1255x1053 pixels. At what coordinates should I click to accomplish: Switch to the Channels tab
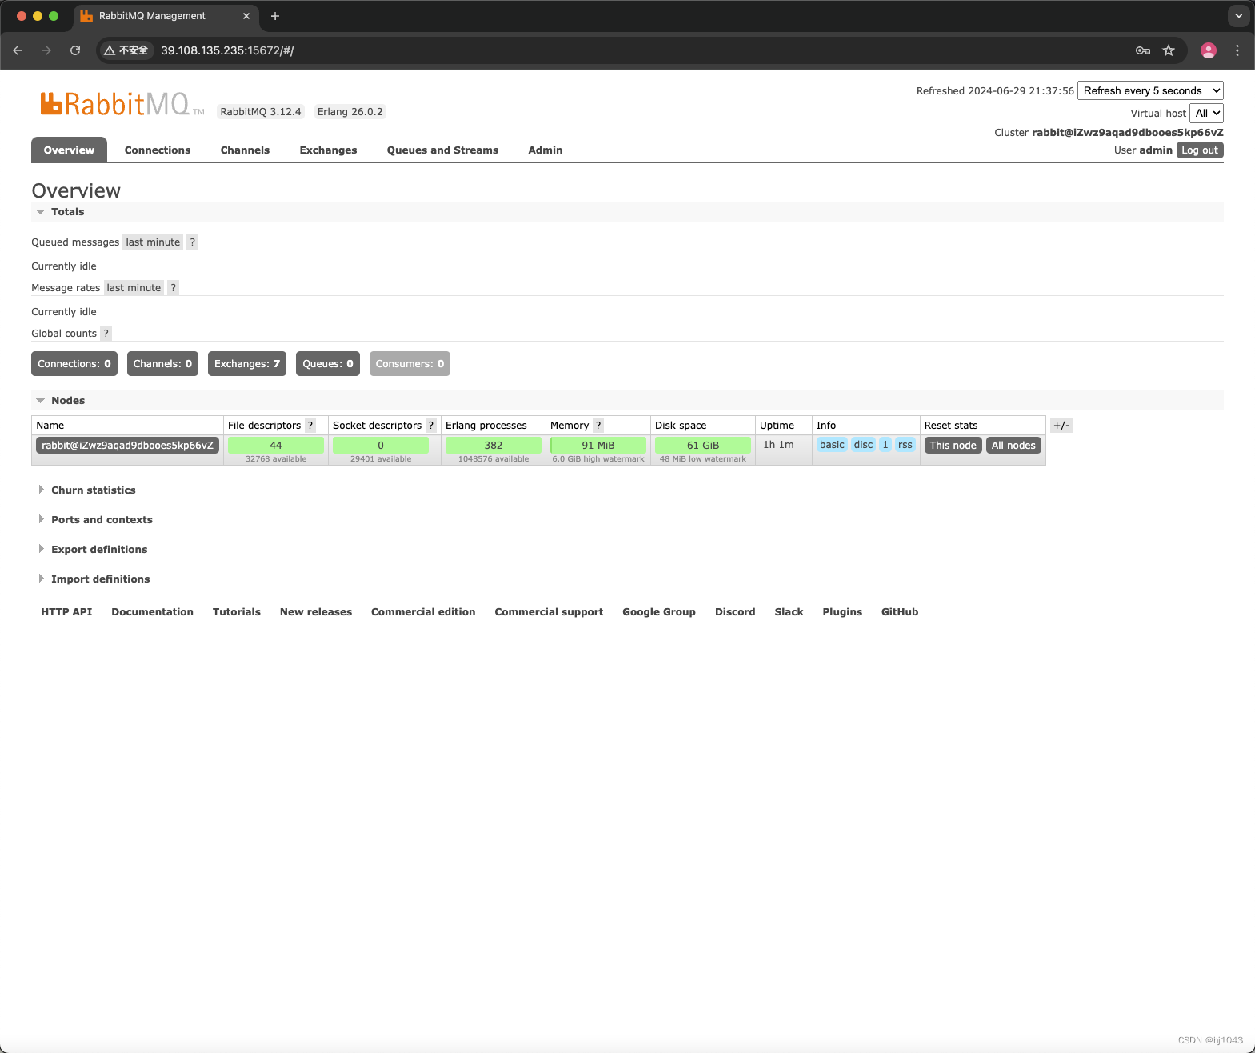coord(245,150)
